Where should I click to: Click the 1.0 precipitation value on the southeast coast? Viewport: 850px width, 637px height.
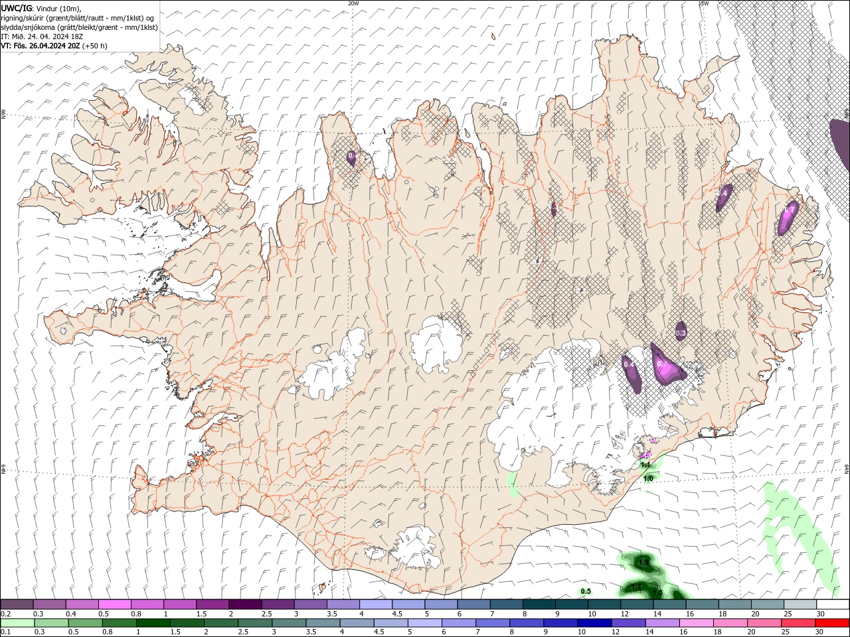point(649,478)
